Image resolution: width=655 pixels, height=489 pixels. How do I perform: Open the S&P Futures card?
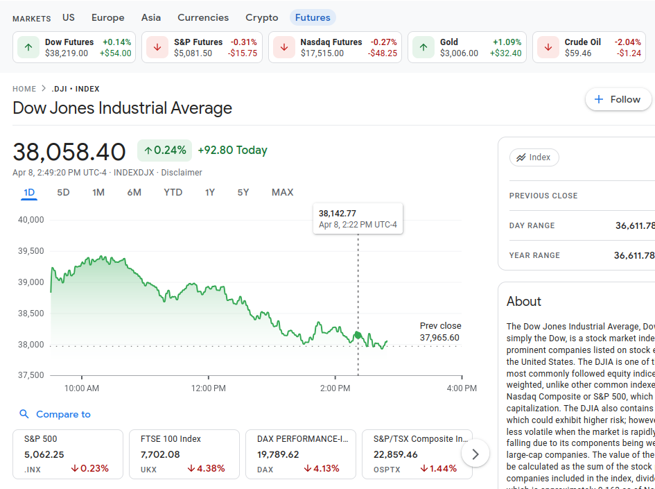[x=202, y=47]
